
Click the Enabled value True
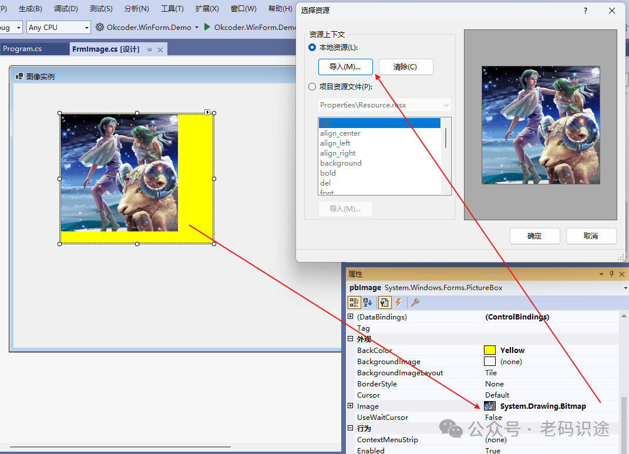coord(493,450)
